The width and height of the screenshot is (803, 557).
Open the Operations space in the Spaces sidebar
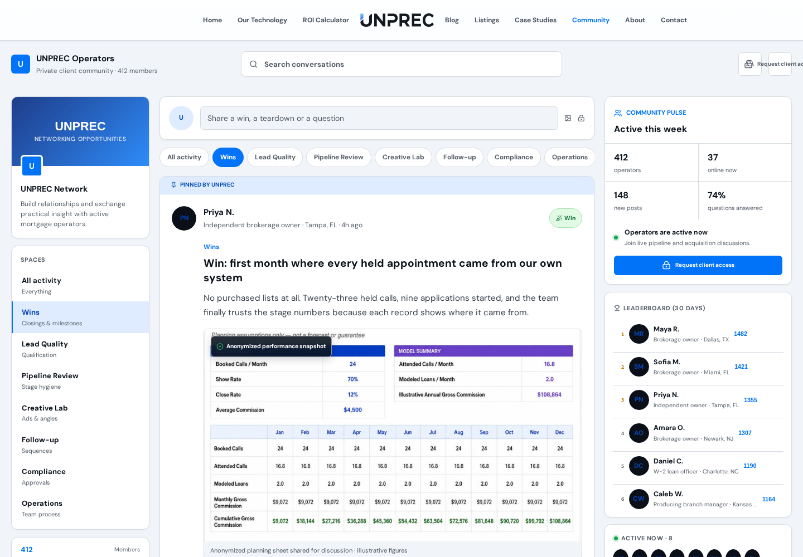click(x=80, y=509)
